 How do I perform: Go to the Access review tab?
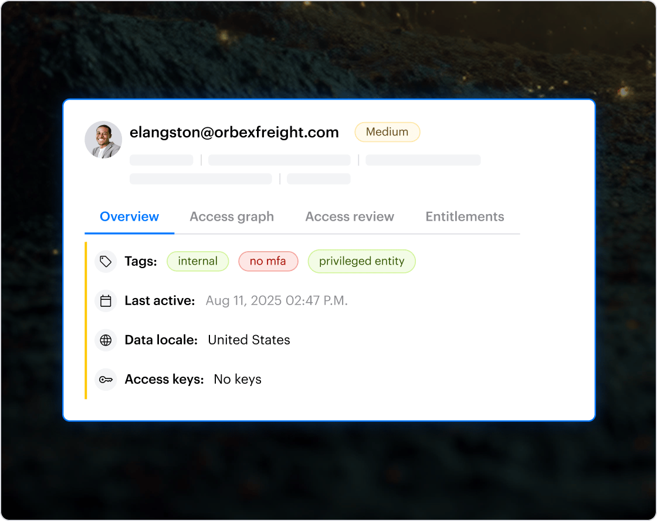350,216
